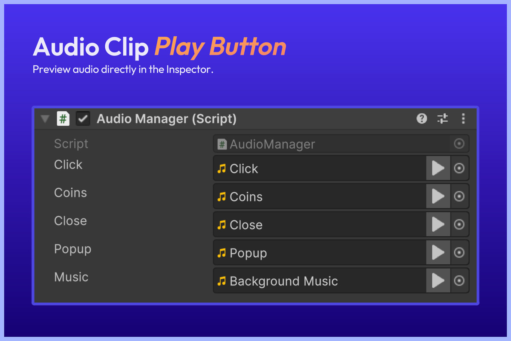Click the "Music" property label
This screenshot has height=341, width=511.
71,277
